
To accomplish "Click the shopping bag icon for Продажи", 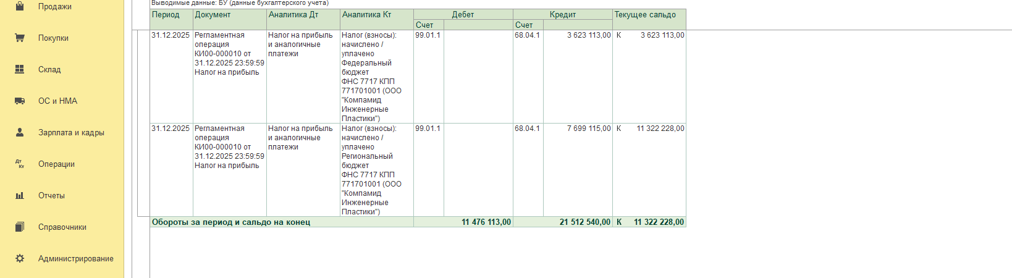I will tap(20, 6).
